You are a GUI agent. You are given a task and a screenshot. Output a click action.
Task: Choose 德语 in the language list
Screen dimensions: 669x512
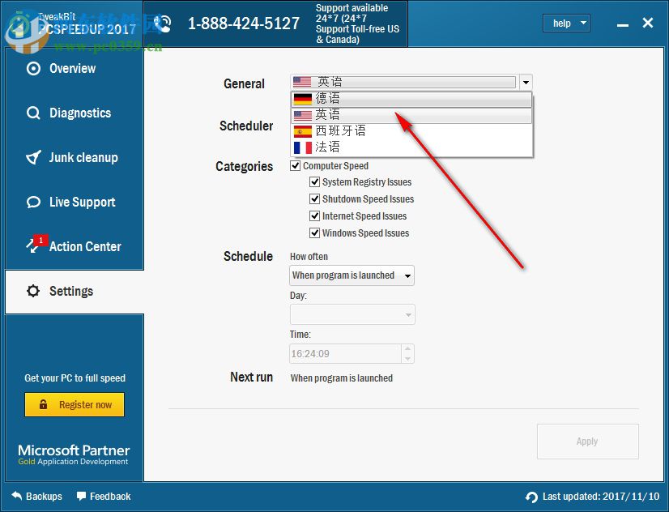(411, 99)
